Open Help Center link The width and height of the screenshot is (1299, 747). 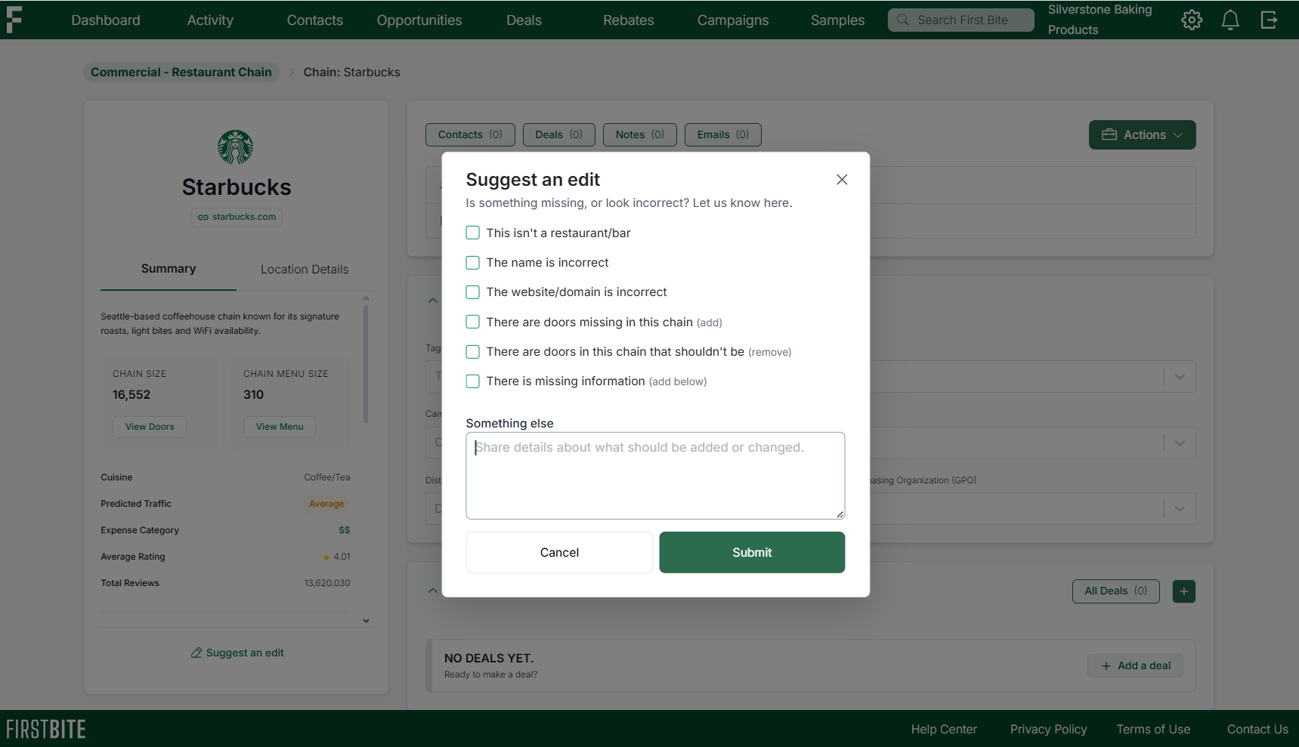[x=944, y=730]
